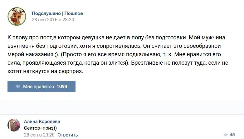
Task: Like the comment with the heart icon
Action: tap(226, 135)
